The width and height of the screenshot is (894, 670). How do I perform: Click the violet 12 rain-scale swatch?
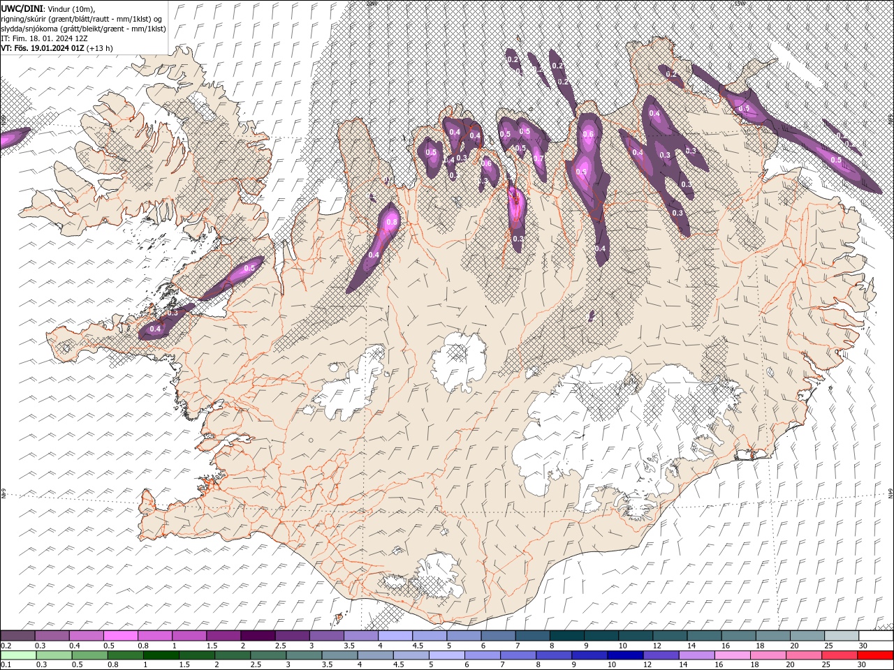(661, 655)
